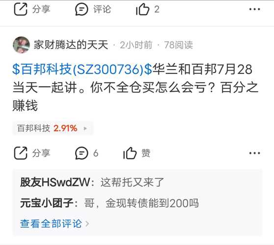Screen dimensions: 274x245
Task: Open the post text starting with 华兰和百邦
Action: [x=136, y=87]
